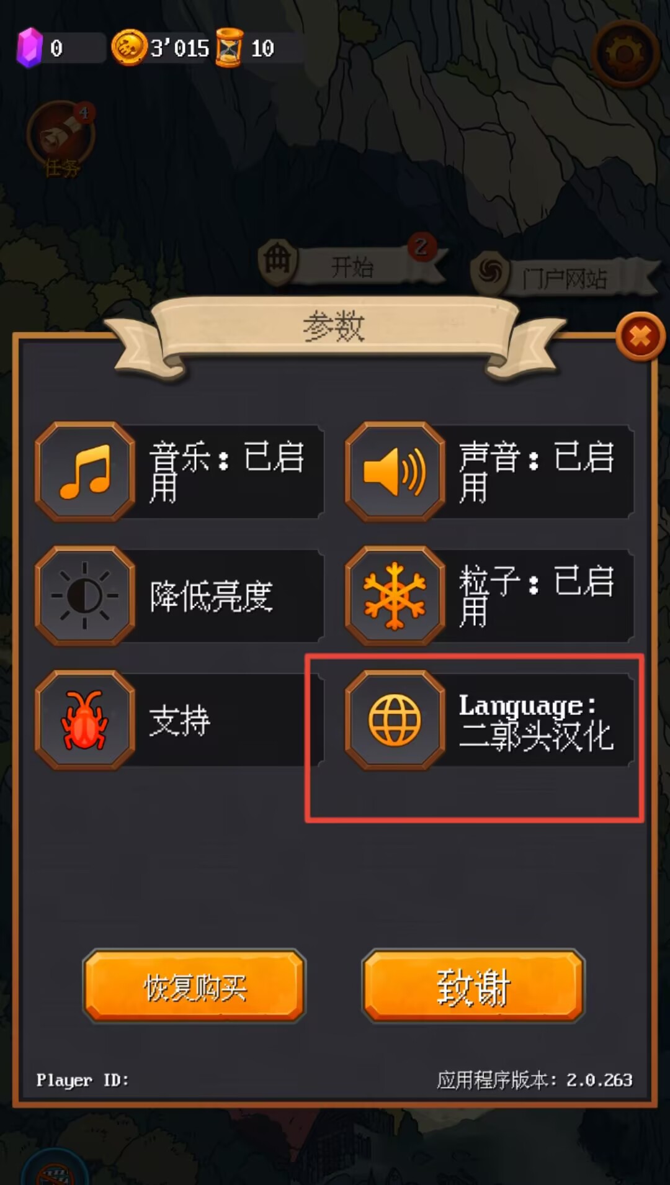Viewport: 670px width, 1185px height.
Task: Click the orange snowflake particles icon
Action: coord(395,596)
